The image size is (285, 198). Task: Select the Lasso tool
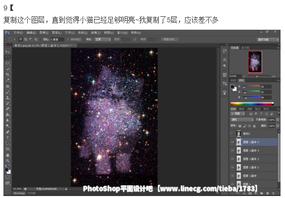pyautogui.click(x=7, y=63)
